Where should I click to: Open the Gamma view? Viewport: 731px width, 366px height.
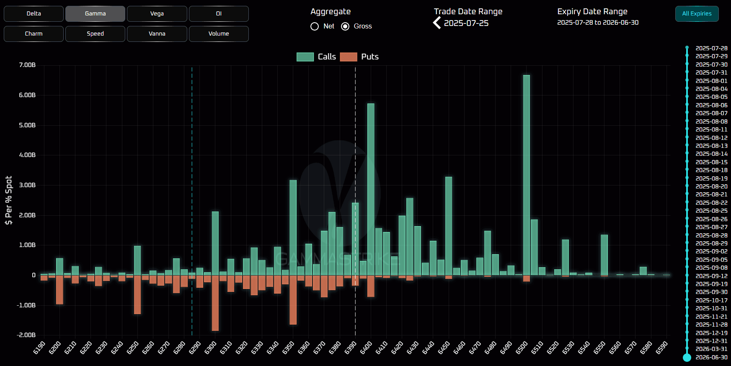96,14
